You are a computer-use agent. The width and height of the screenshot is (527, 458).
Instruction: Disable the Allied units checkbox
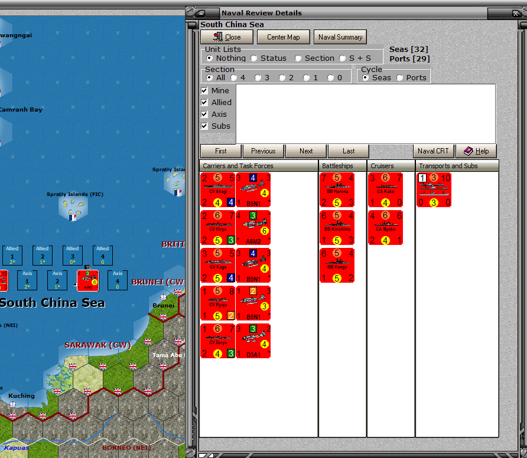coord(204,103)
